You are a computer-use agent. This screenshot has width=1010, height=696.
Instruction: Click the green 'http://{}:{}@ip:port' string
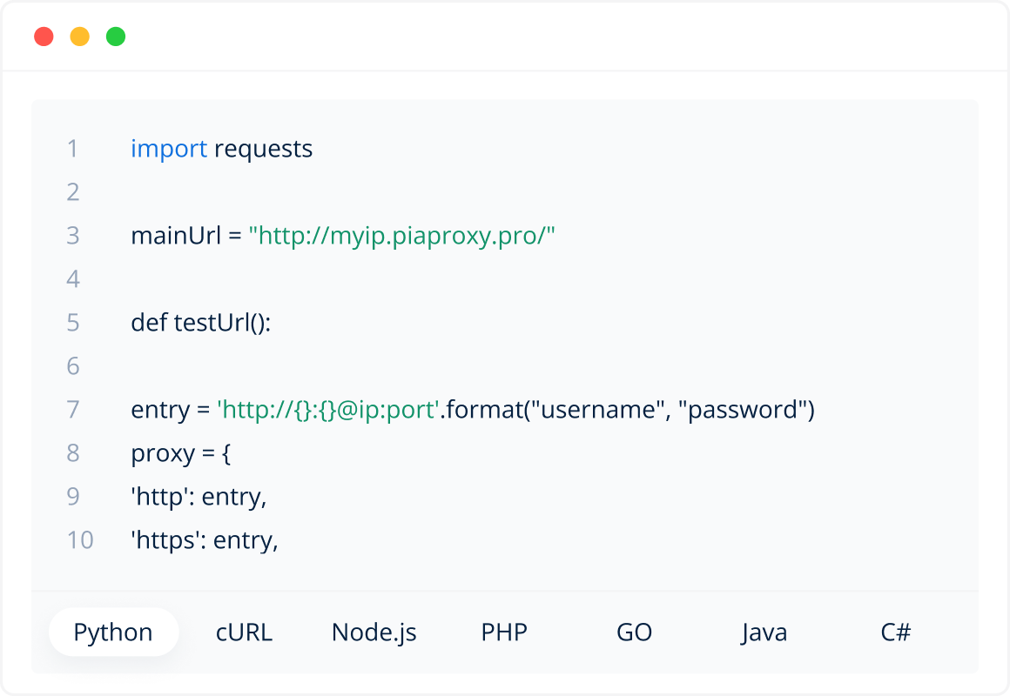tap(327, 410)
